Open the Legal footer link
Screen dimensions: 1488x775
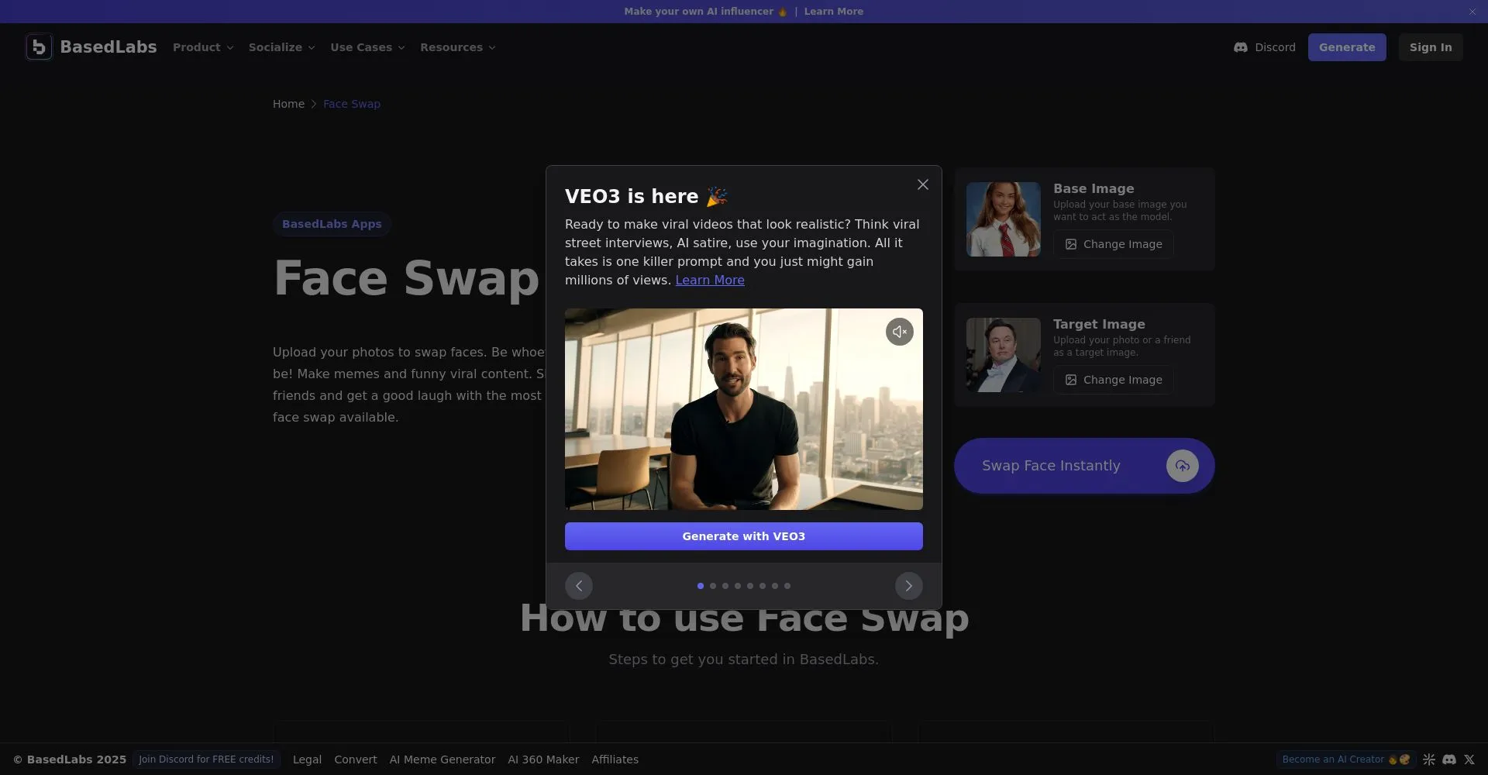coord(307,759)
